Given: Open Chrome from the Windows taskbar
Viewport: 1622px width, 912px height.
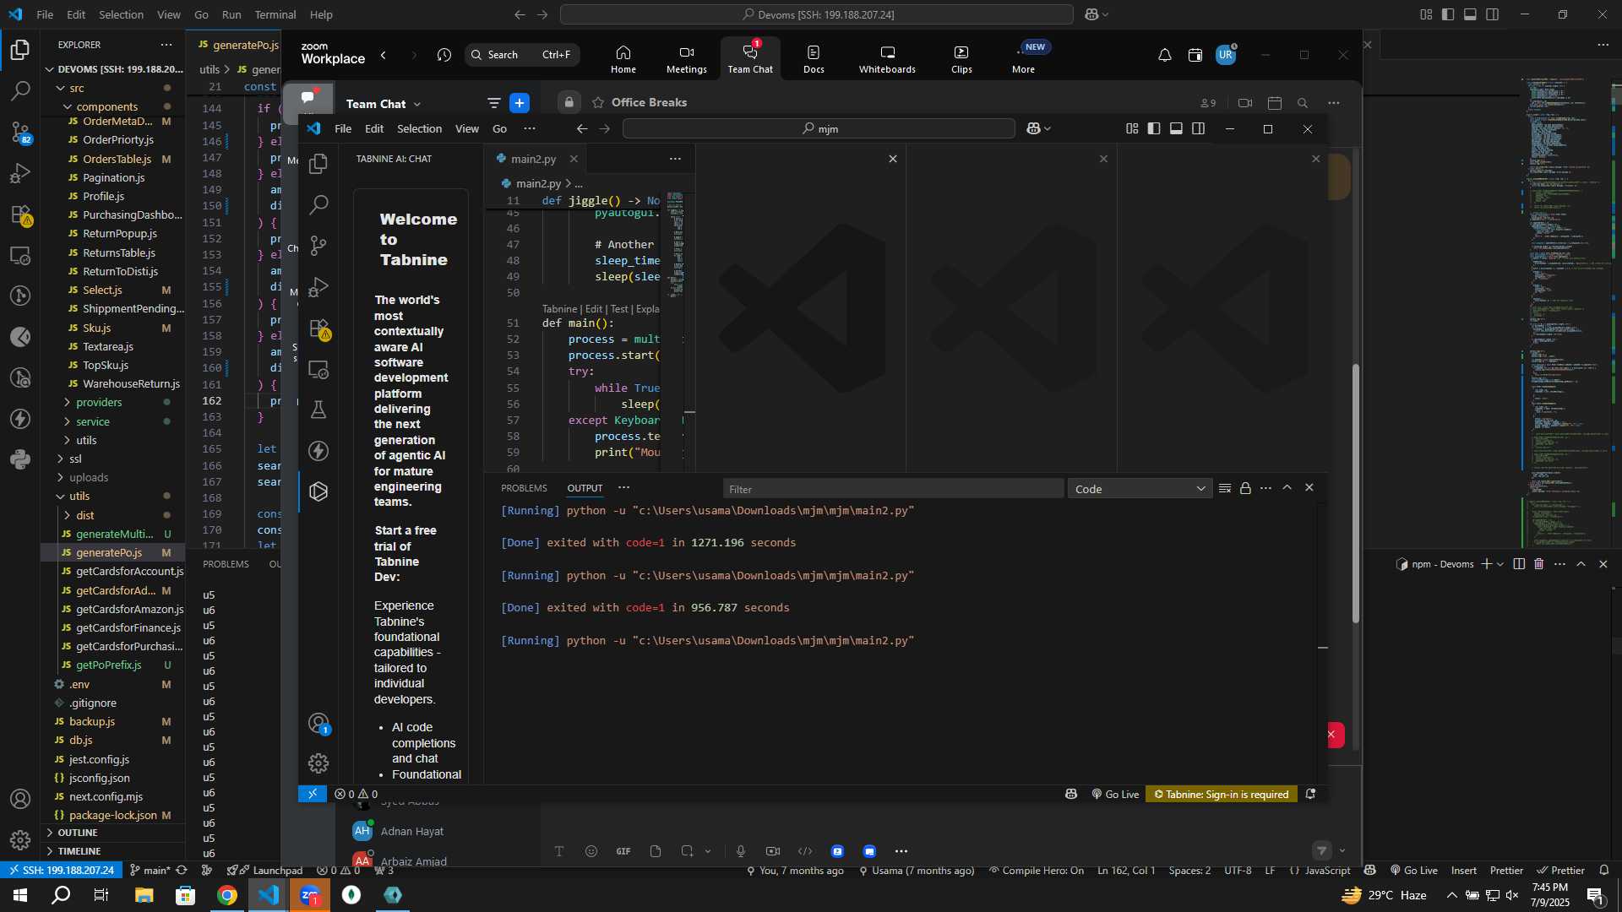Looking at the screenshot, I should [x=227, y=895].
